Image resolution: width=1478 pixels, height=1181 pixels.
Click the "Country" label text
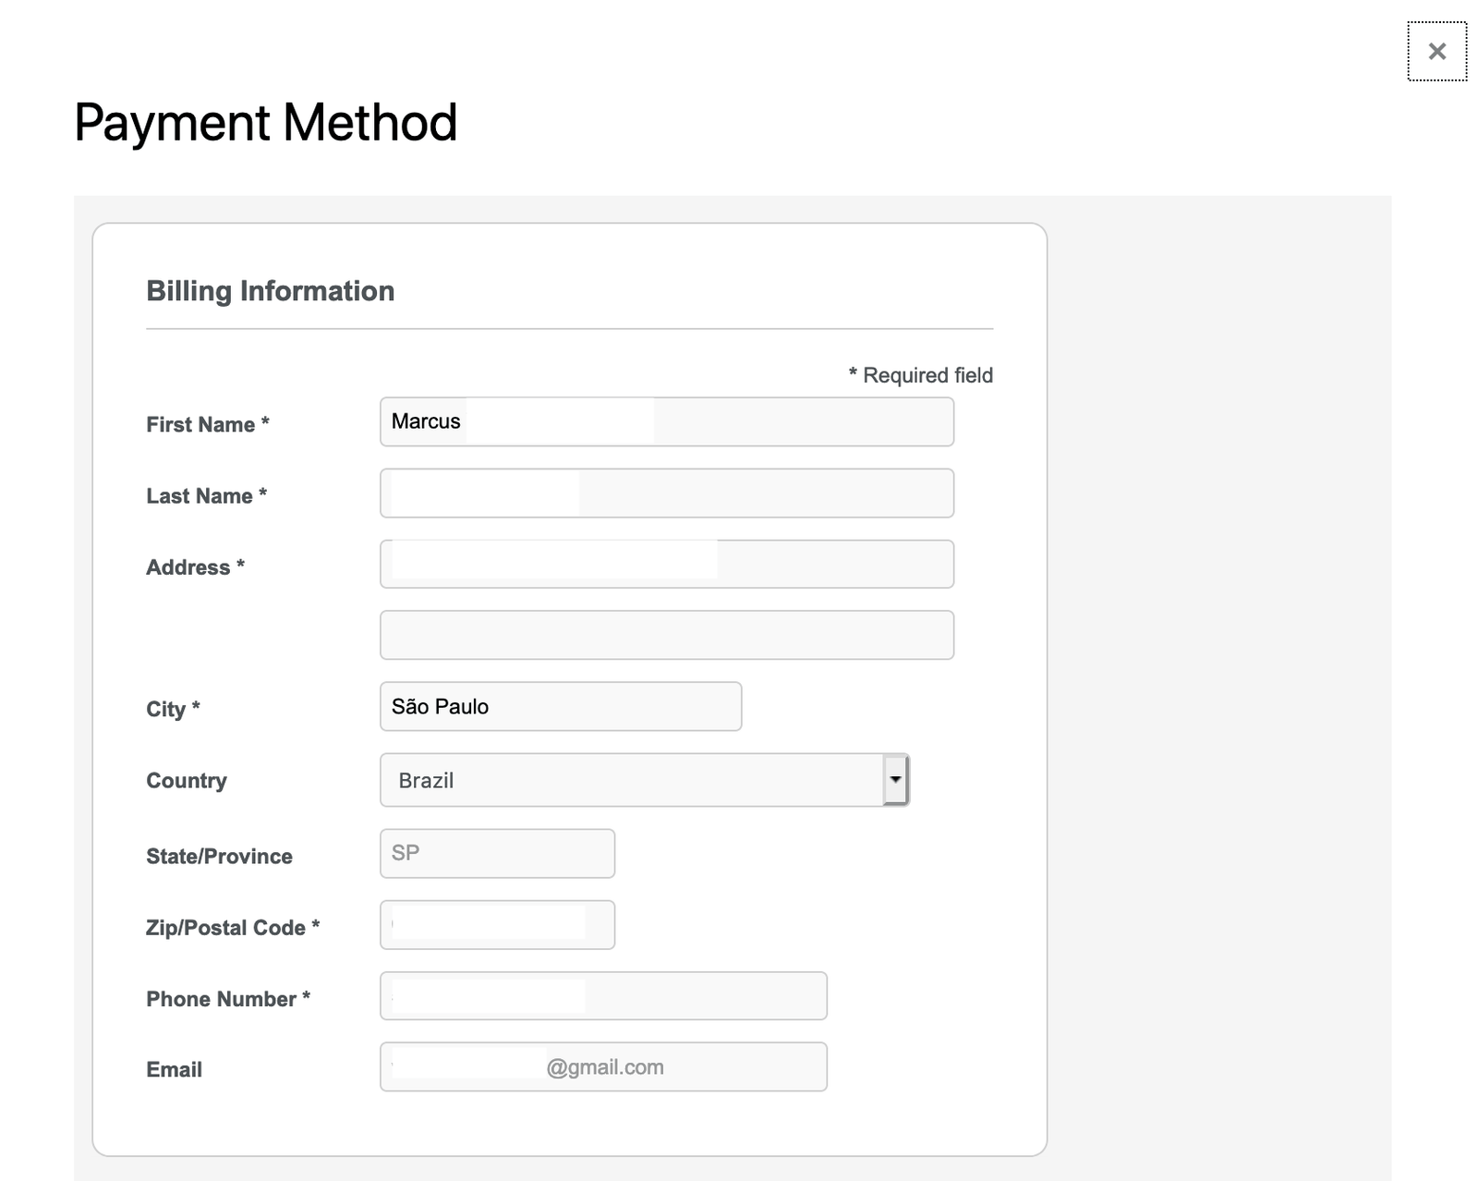[x=186, y=781]
